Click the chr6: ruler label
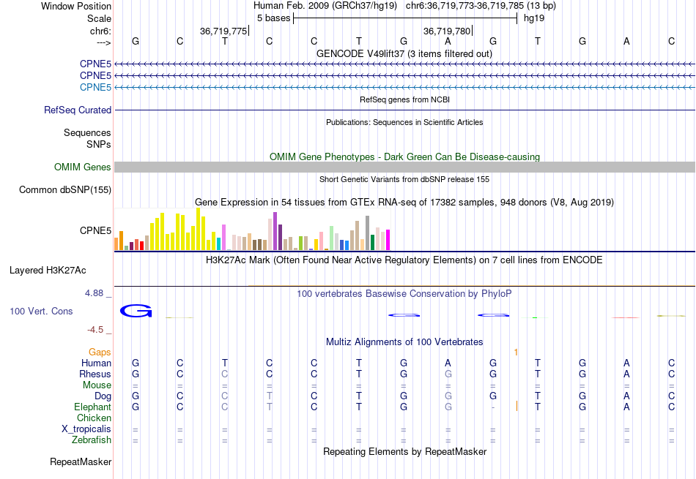 pyautogui.click(x=100, y=31)
